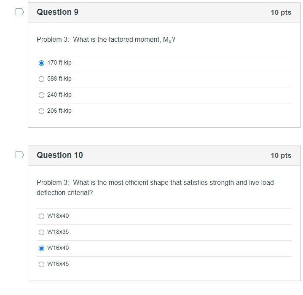Click the factored moment question text
The height and width of the screenshot is (295, 303).
pyautogui.click(x=106, y=40)
